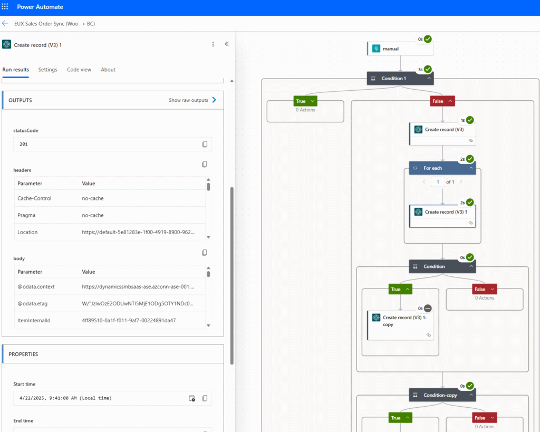Click the ItemInternalId value 4ff89510-0a1f-f011-9af7-00224891da47
The width and height of the screenshot is (540, 432).
tap(129, 320)
